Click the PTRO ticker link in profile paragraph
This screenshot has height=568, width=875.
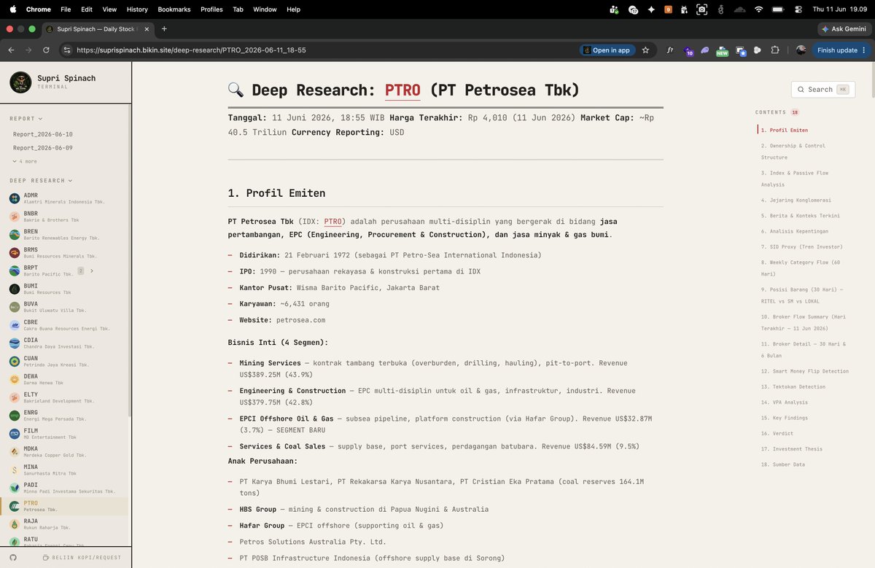pyautogui.click(x=332, y=221)
